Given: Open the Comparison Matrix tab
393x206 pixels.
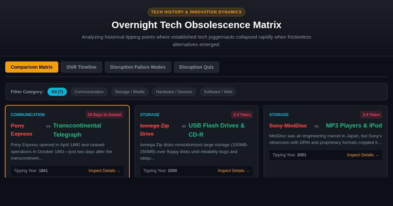Looking at the screenshot, I should (x=32, y=67).
